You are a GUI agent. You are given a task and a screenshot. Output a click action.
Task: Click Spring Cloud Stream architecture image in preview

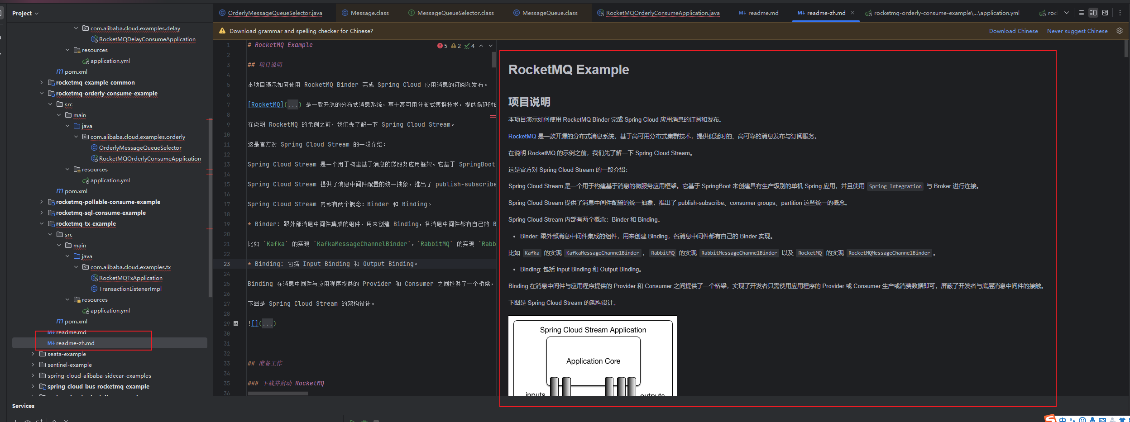(x=593, y=356)
